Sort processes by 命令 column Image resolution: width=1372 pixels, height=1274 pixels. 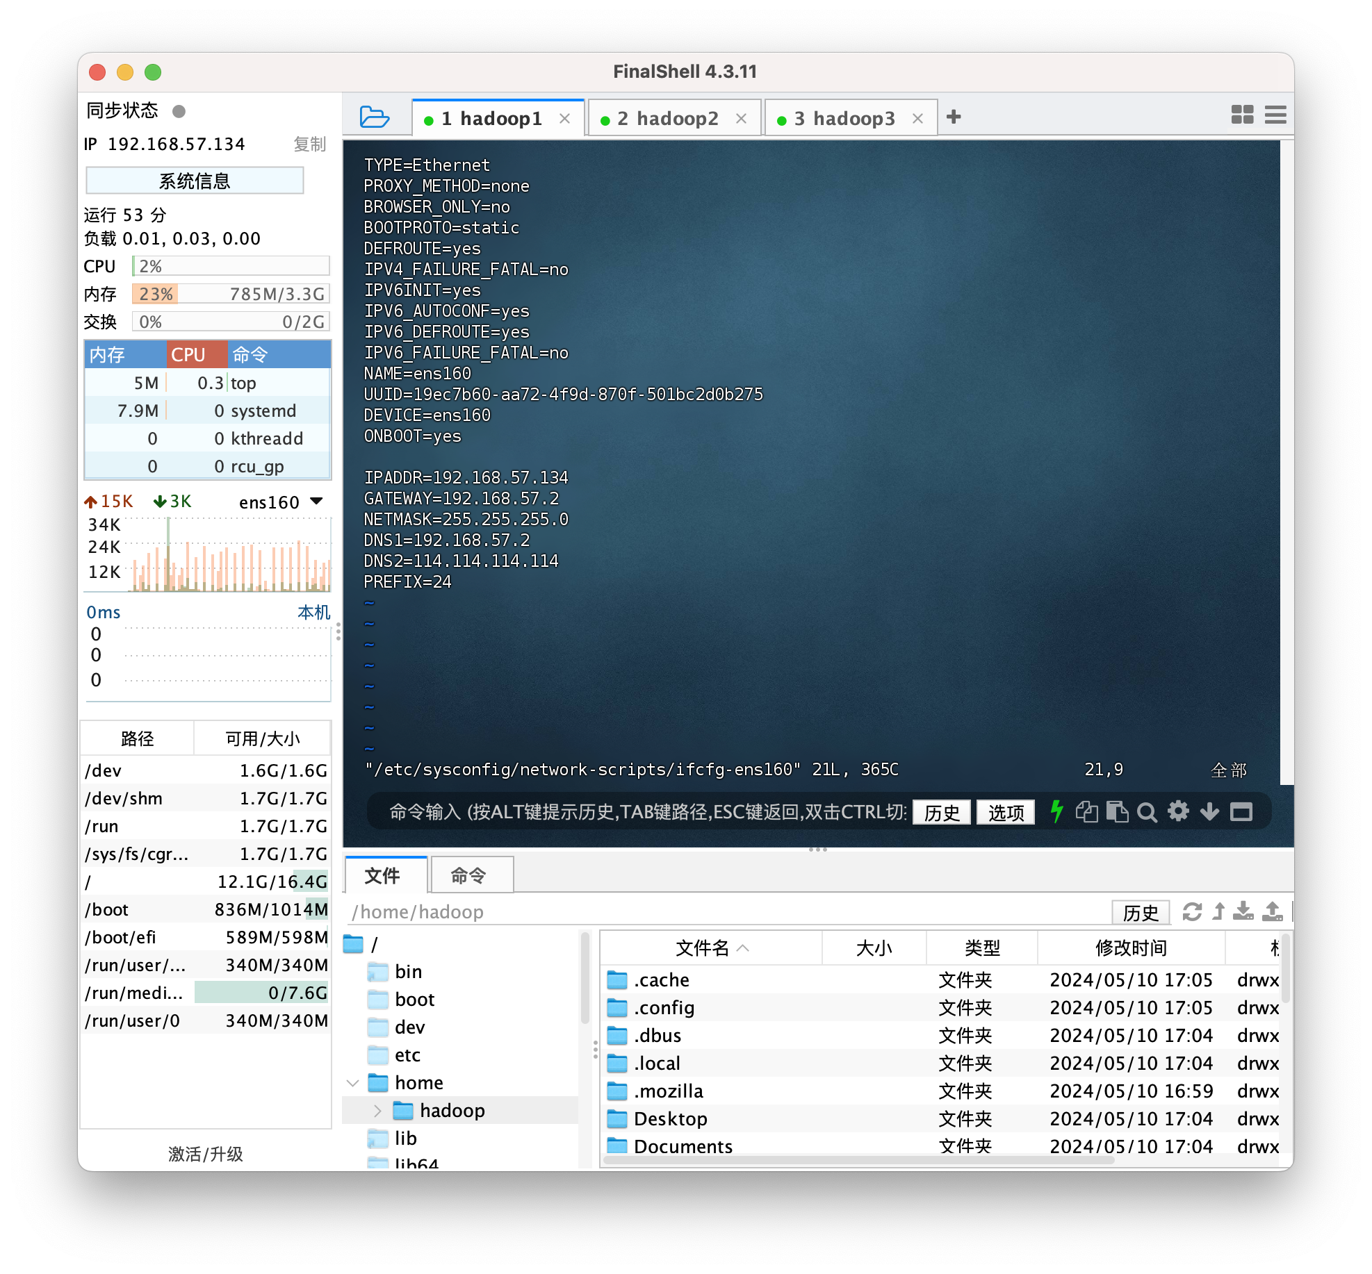click(279, 354)
